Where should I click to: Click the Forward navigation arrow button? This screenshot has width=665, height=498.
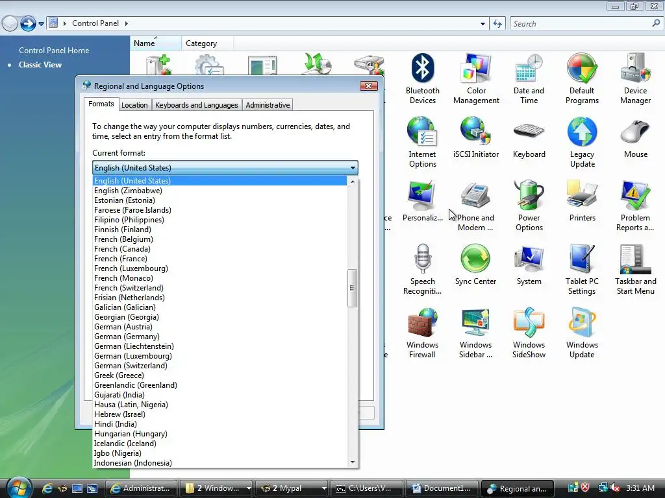click(x=28, y=24)
